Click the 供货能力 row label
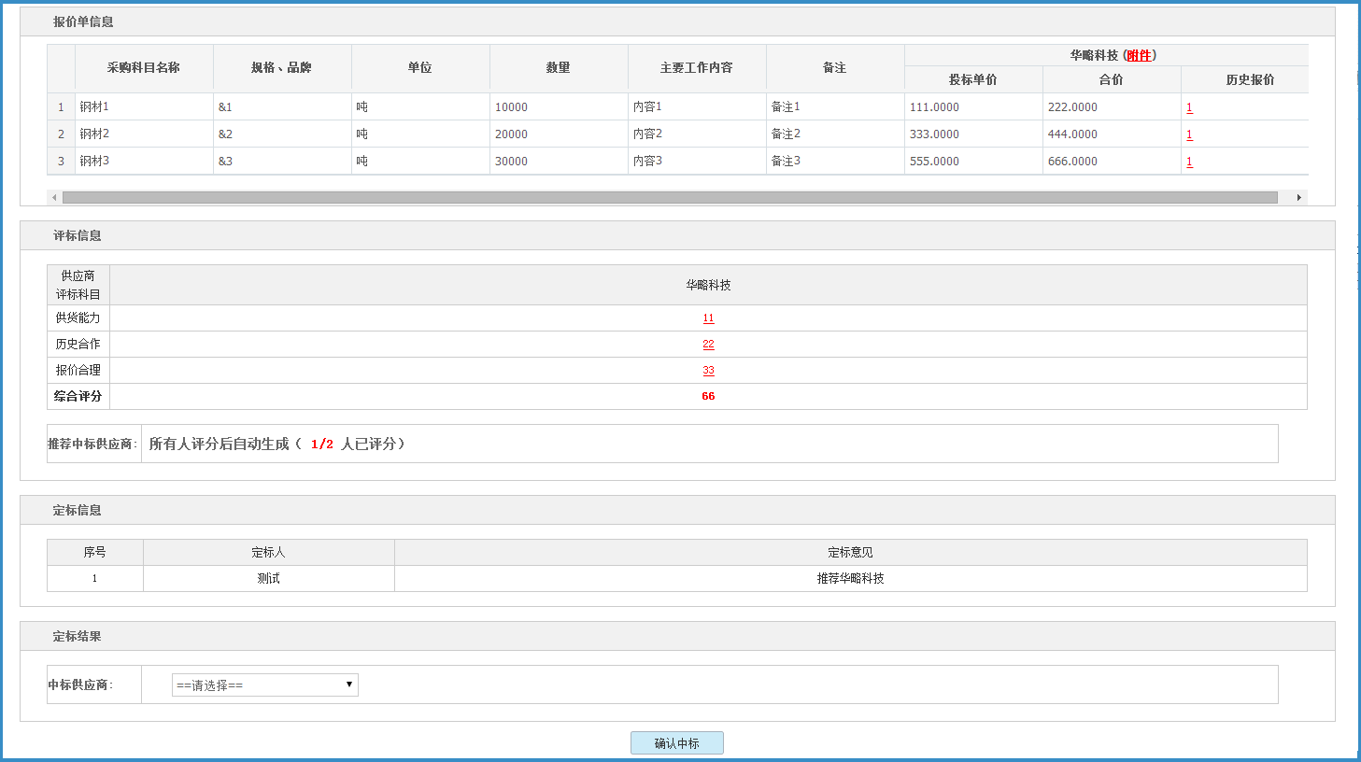 [x=78, y=318]
